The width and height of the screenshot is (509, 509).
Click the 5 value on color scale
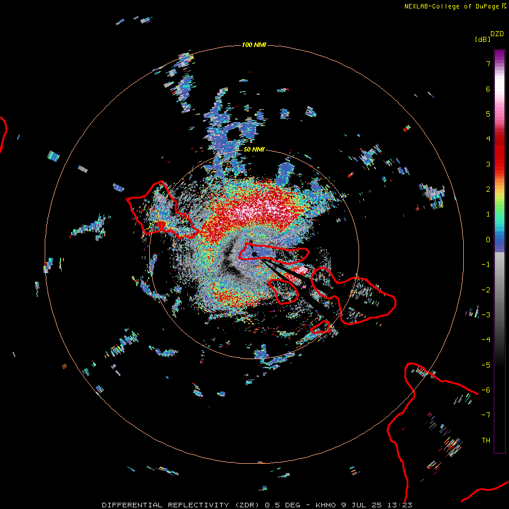point(488,114)
